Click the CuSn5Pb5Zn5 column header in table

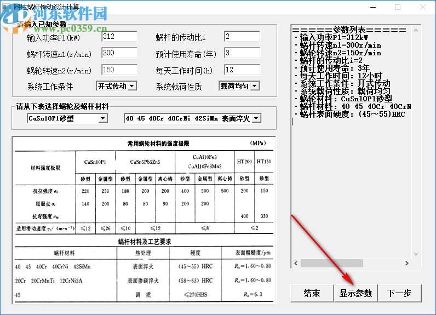click(x=145, y=162)
